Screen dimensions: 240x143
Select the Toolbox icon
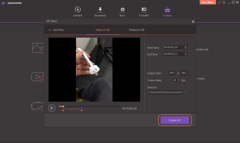(x=167, y=10)
